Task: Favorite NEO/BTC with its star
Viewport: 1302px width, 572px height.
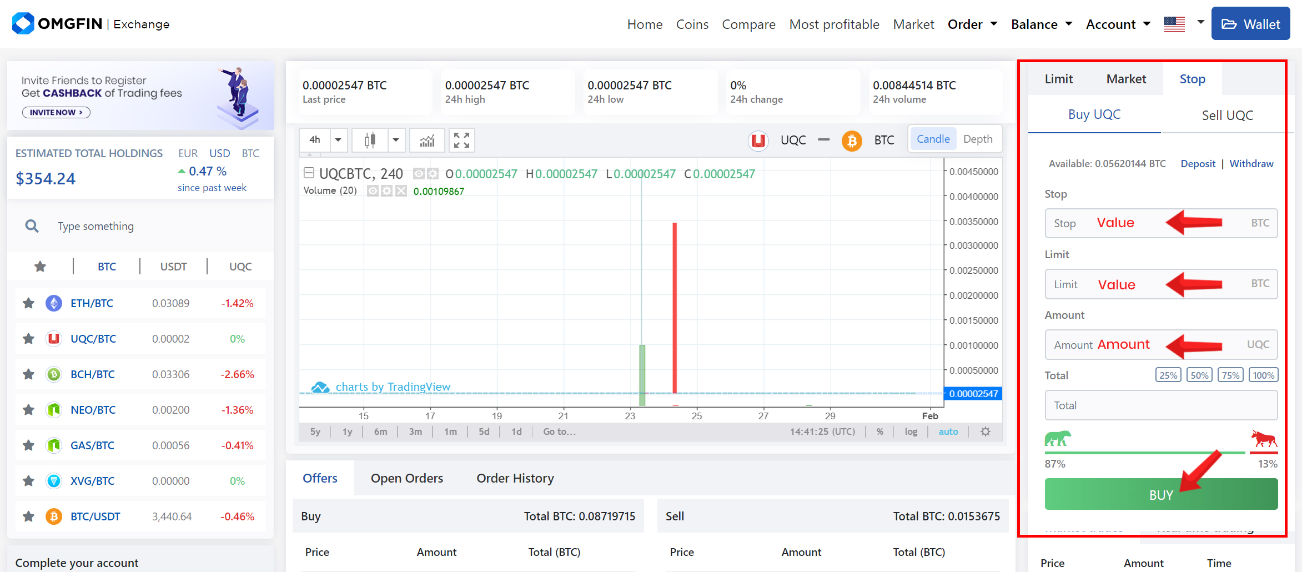Action: (28, 410)
